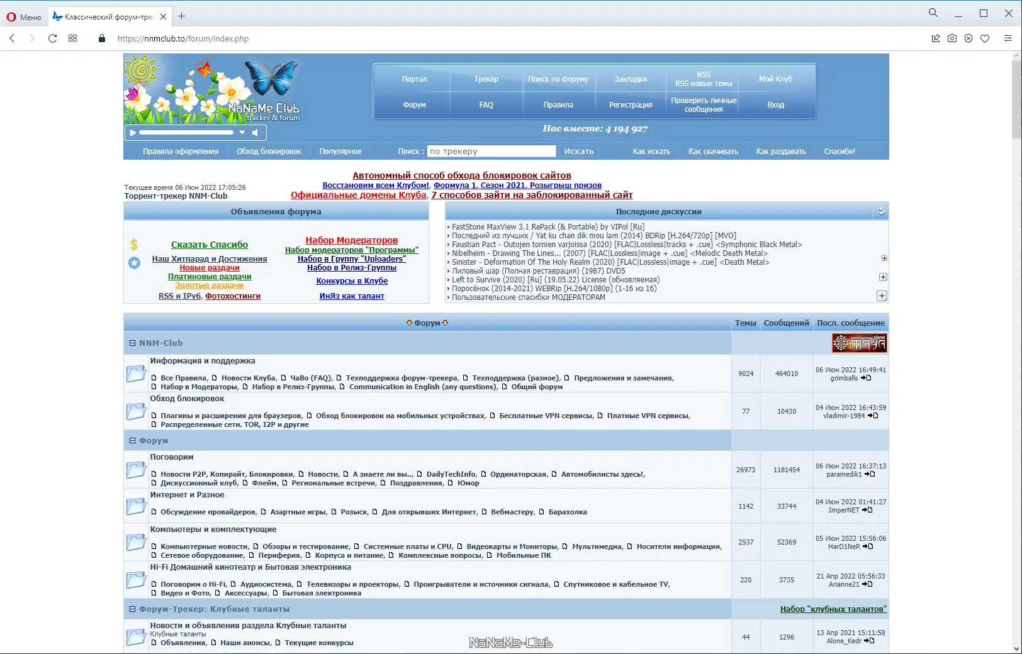
Task: Open Opera Easy Setup panel icon
Action: click(x=1008, y=38)
